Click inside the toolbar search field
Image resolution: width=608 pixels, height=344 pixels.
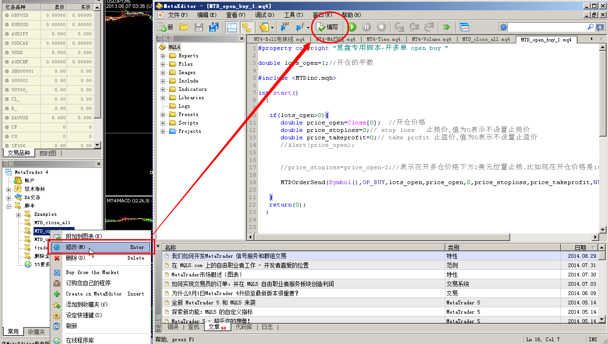pos(547,27)
